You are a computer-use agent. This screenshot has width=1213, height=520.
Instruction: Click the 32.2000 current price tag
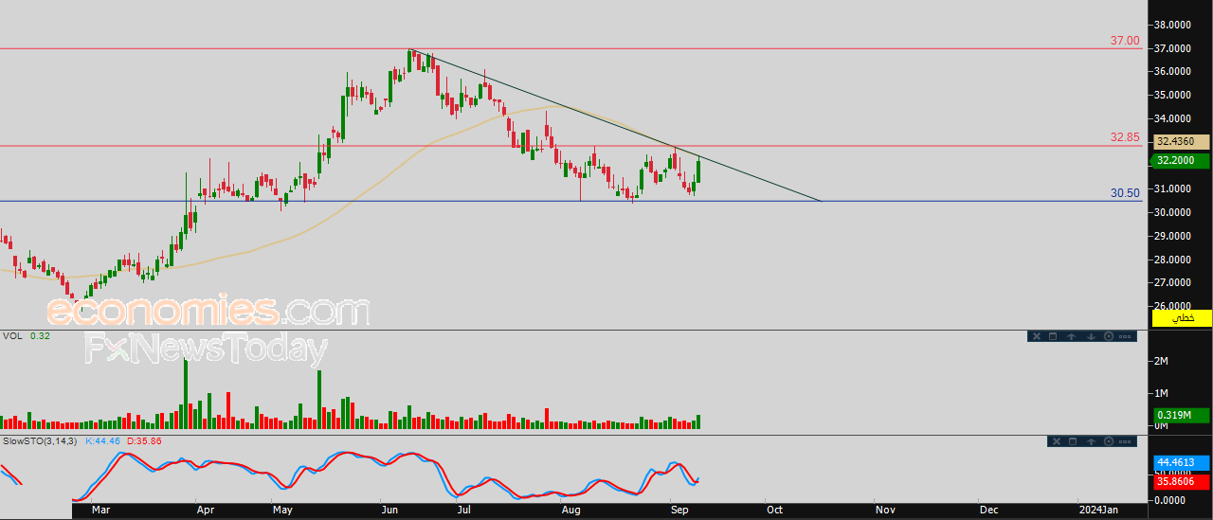tap(1181, 161)
